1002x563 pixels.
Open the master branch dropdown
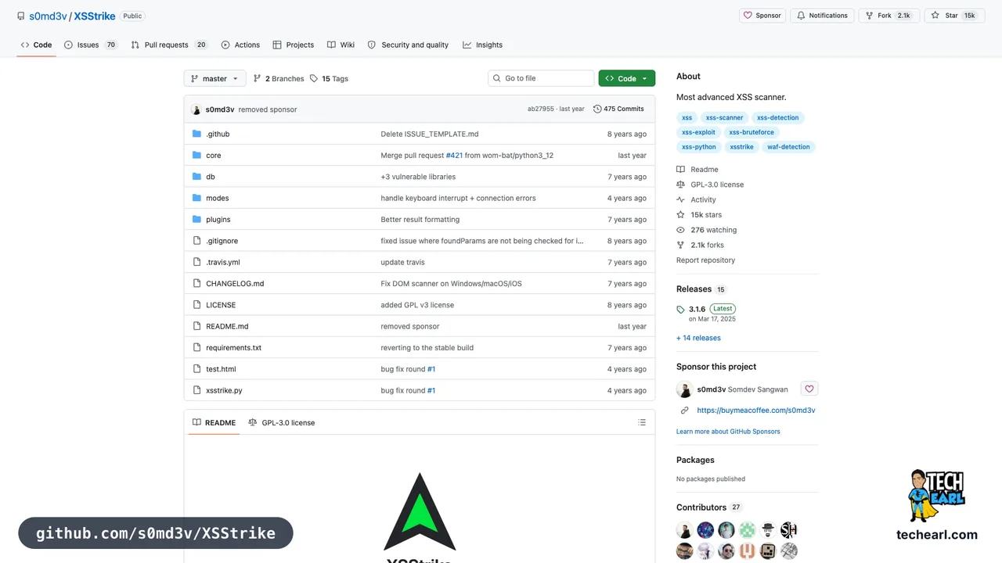(214, 78)
